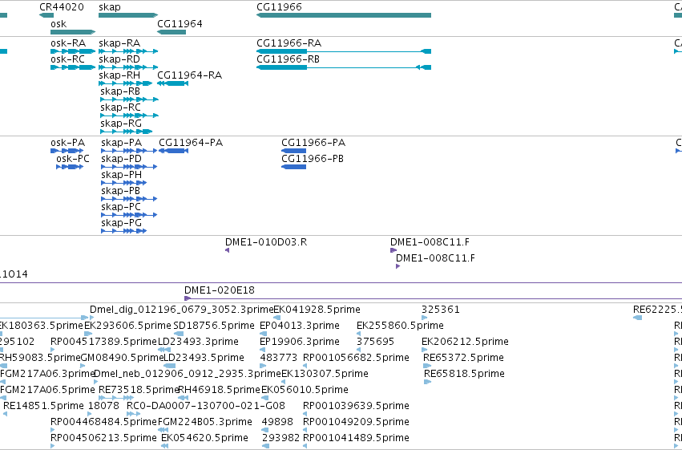Select the CR44020 gene arrow glyph
This screenshot has height=450, width=682.
coord(46,15)
